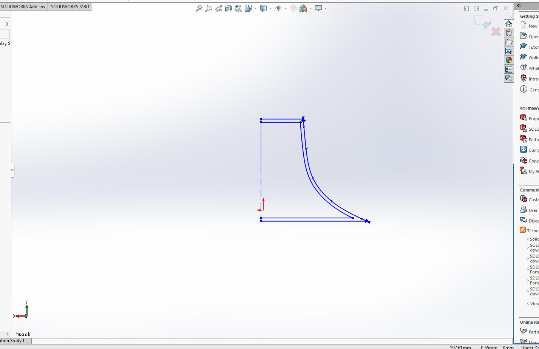Click the Online training graduation cap icon
This screenshot has width=539, height=349.
tap(524, 57)
